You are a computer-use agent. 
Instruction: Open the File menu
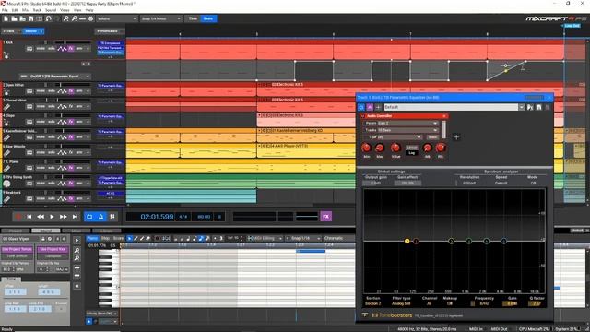[5, 10]
